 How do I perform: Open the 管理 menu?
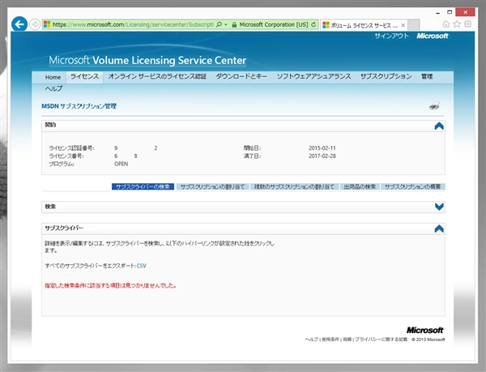click(x=427, y=76)
